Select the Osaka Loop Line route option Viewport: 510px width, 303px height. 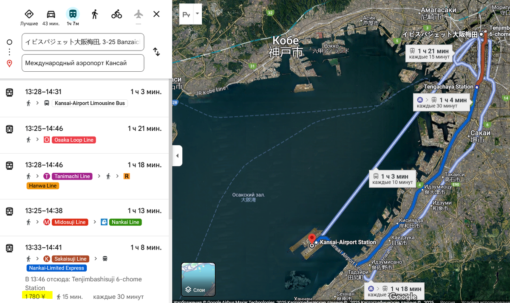85,135
